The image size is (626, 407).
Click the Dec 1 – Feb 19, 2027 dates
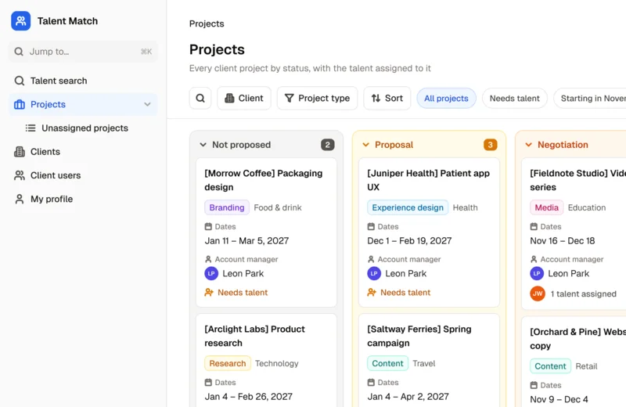tap(409, 241)
